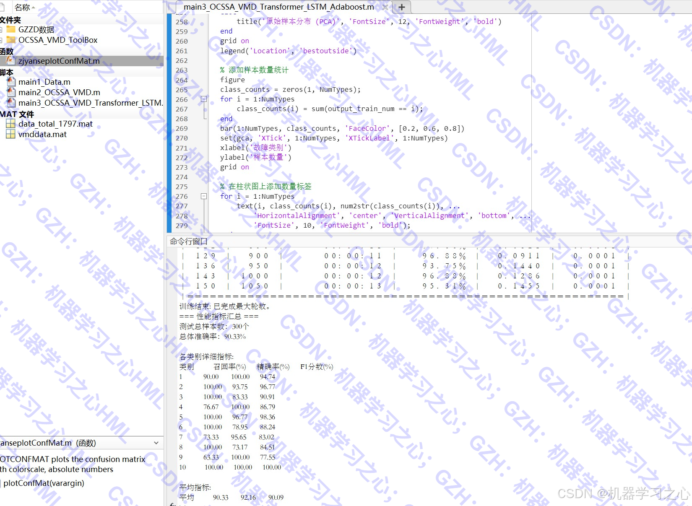Open main1_Data.m script

click(x=44, y=82)
